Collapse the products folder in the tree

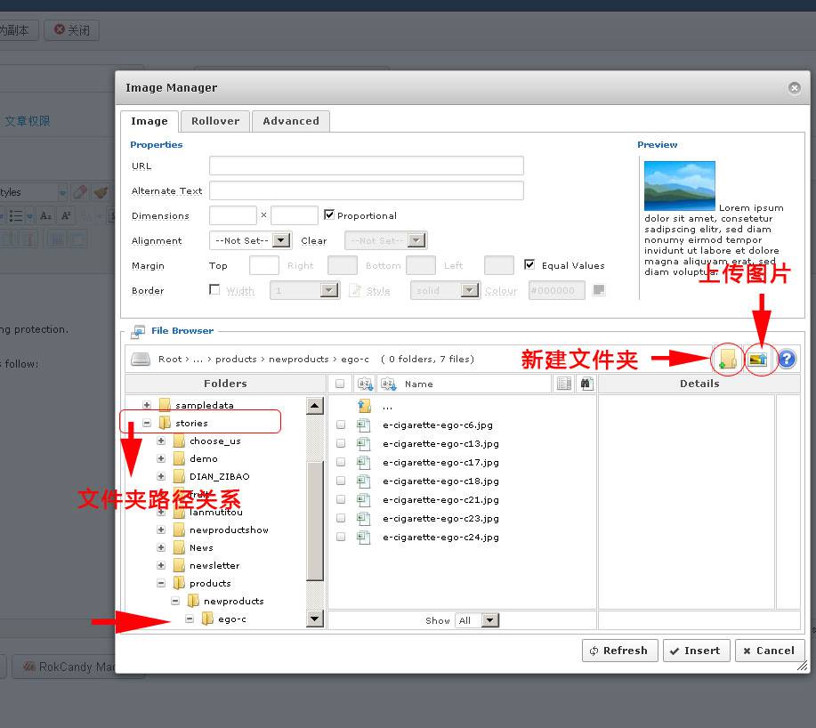coord(160,582)
